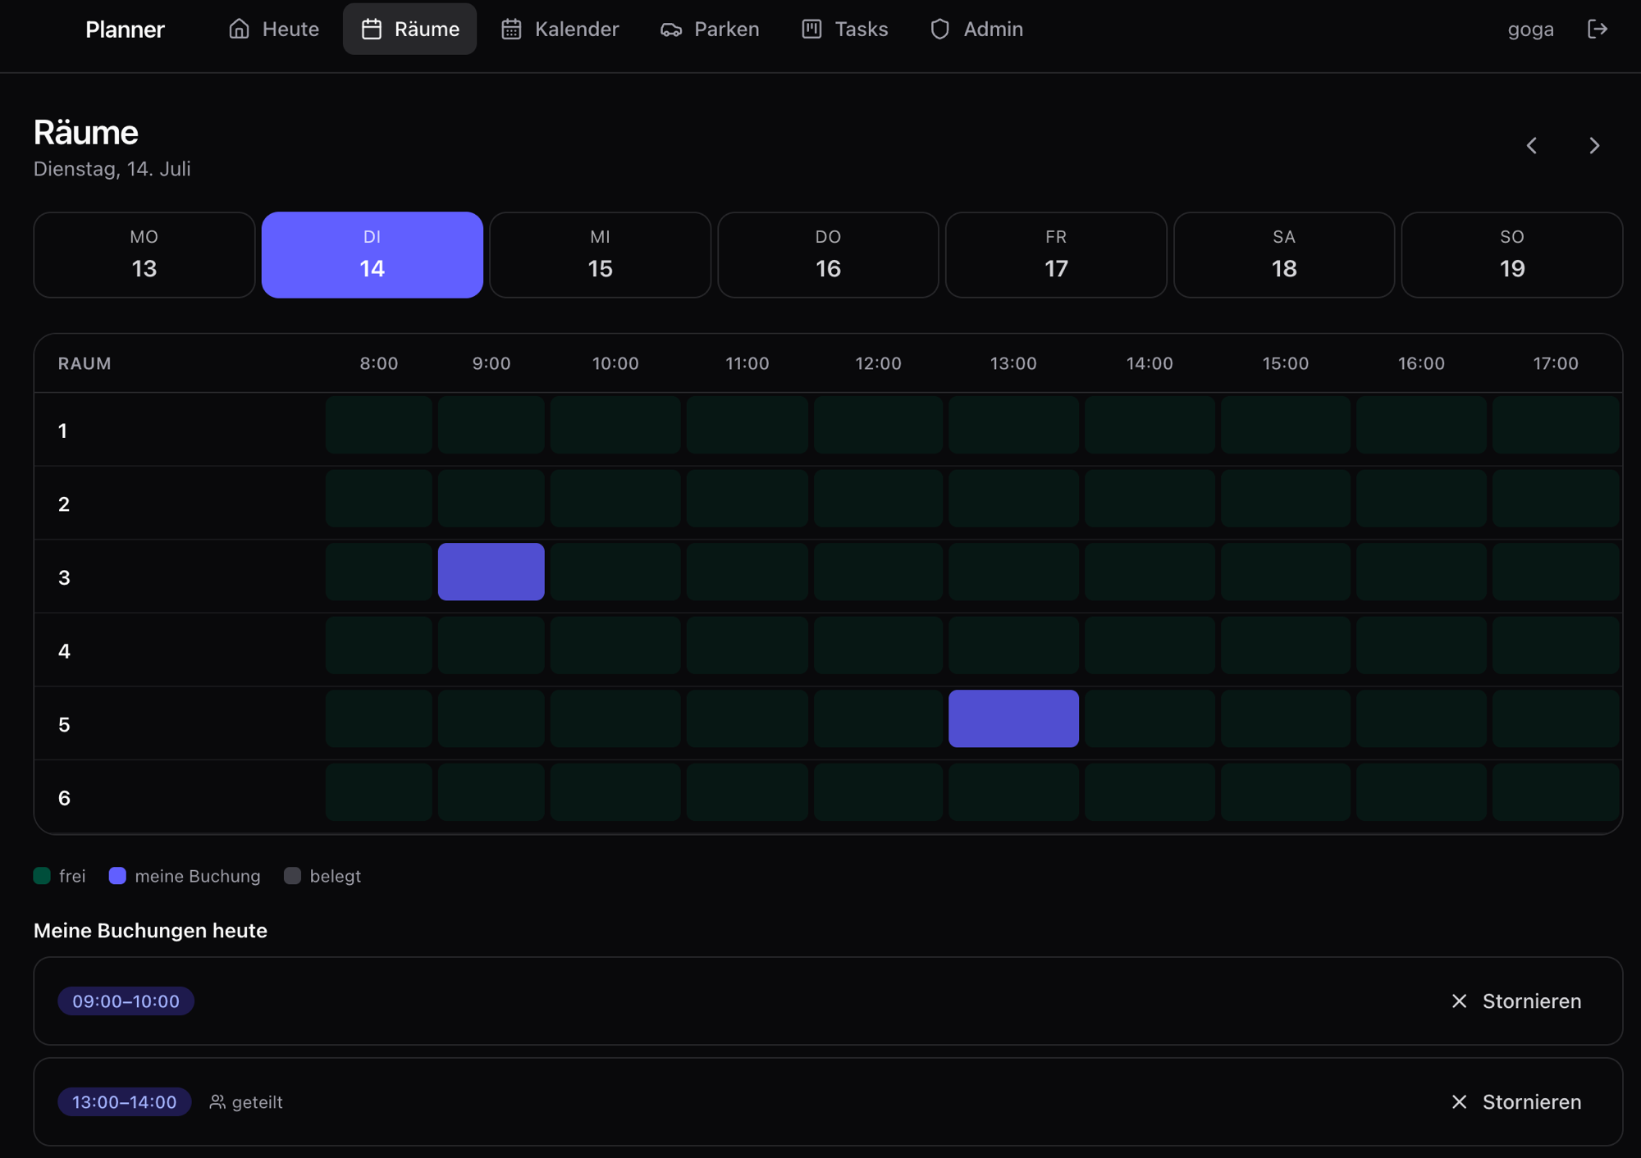Screen dimensions: 1641x1158
Task: Click my booking in room 5 at 13:00
Action: (1013, 718)
